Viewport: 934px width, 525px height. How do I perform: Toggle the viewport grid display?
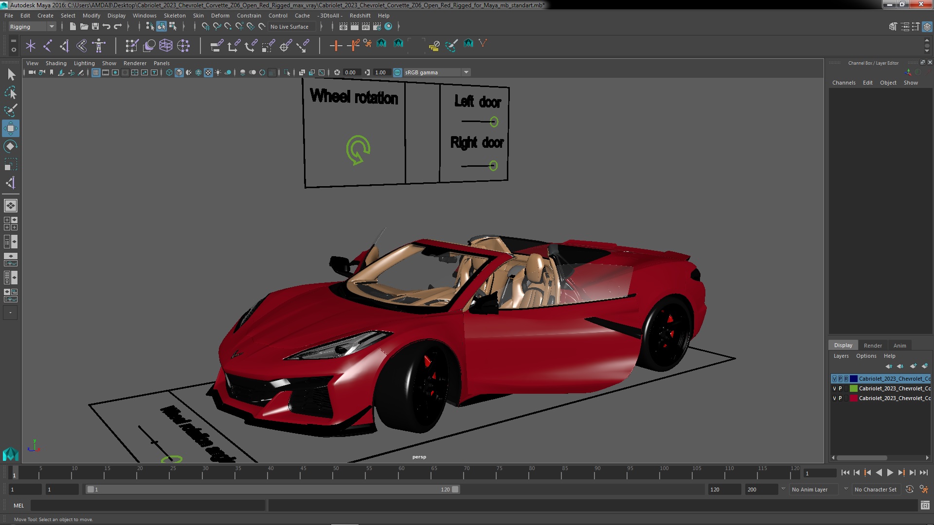tap(96, 72)
